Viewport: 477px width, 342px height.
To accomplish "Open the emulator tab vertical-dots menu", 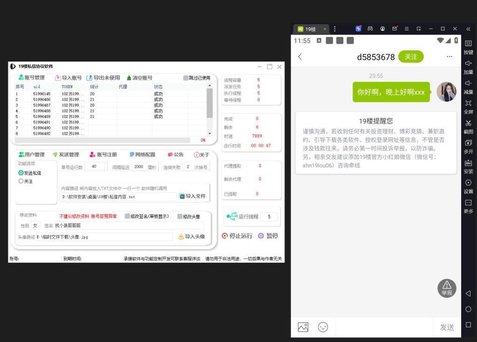I will (x=334, y=29).
